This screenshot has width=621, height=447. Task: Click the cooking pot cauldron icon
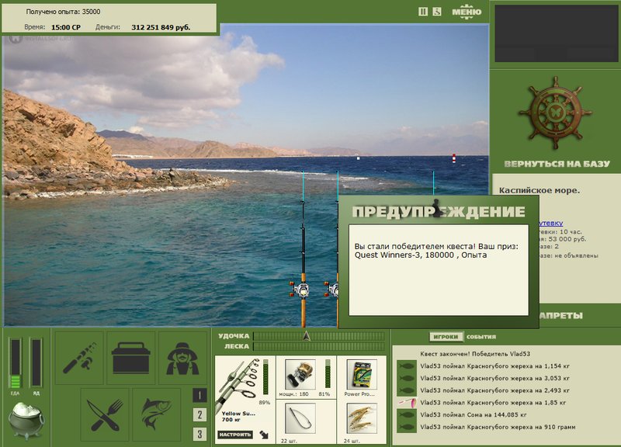coord(26,421)
